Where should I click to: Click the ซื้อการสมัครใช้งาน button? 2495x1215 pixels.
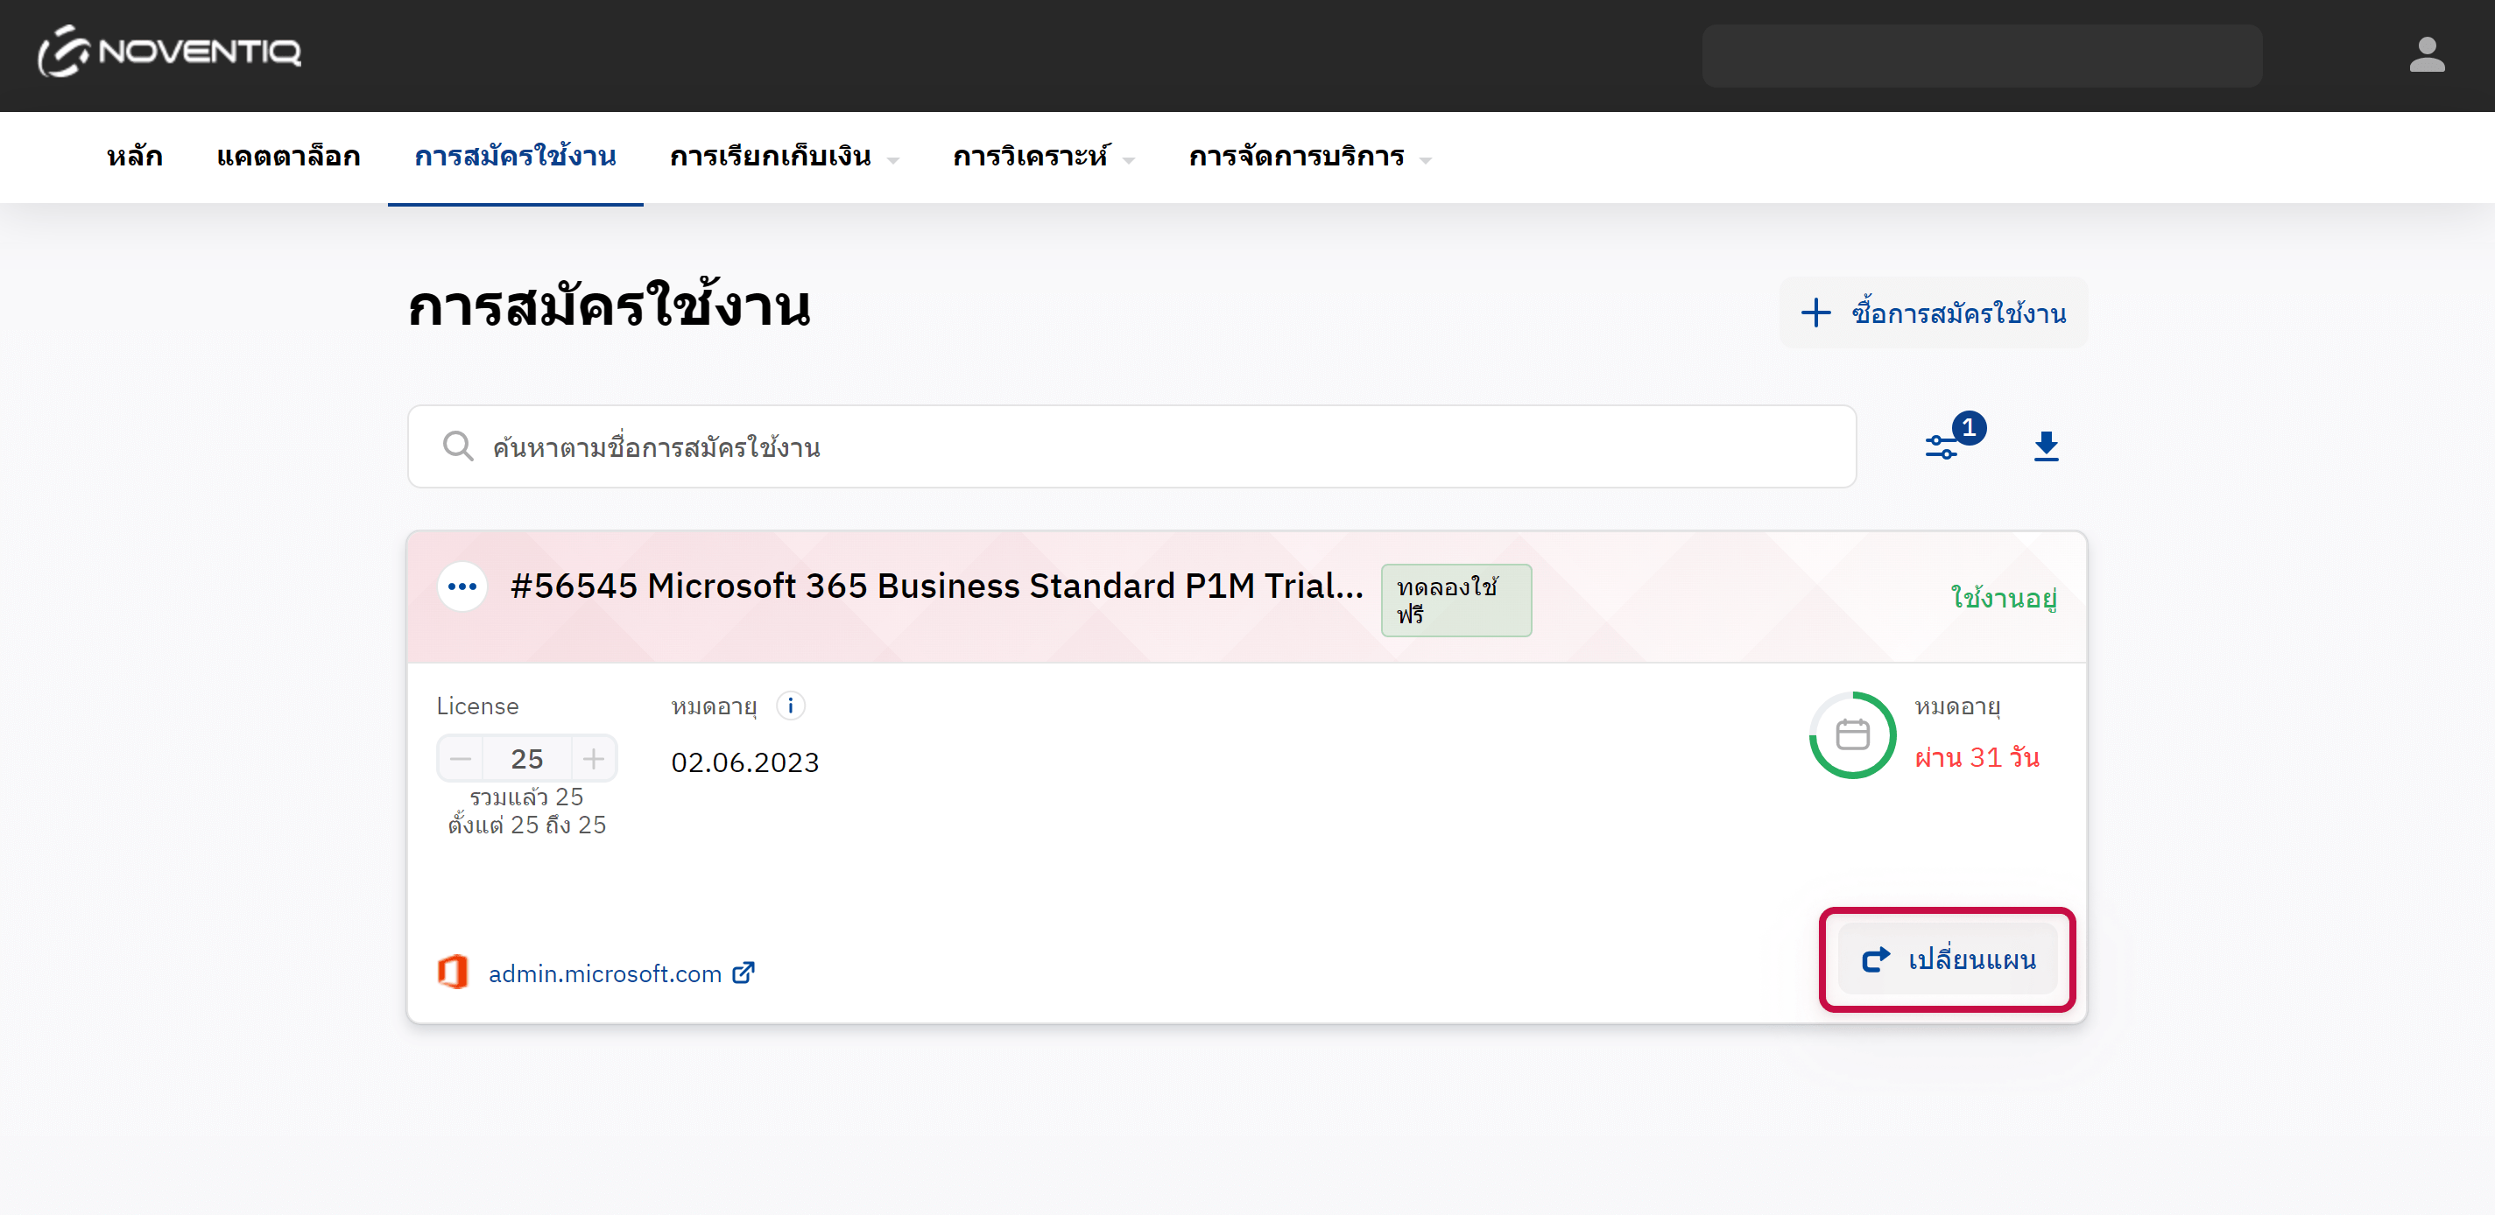point(1934,313)
